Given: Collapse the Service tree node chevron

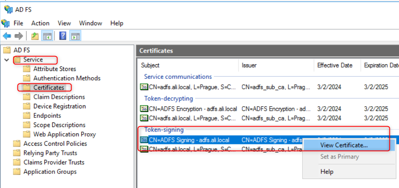Looking at the screenshot, I should pos(7,60).
